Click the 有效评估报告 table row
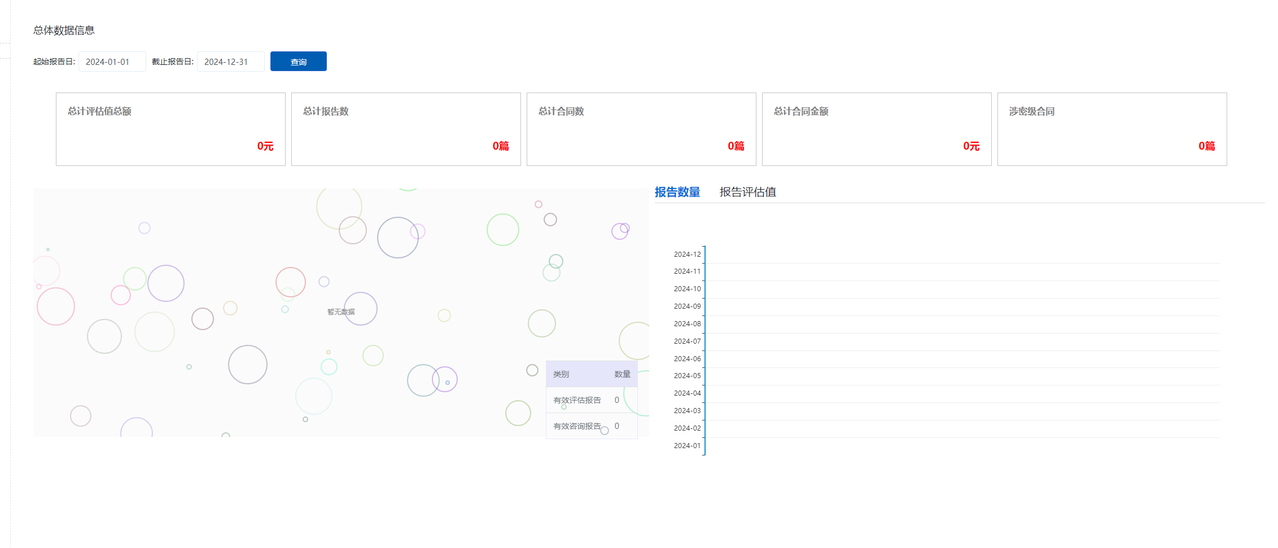This screenshot has height=548, width=1278. tap(591, 400)
